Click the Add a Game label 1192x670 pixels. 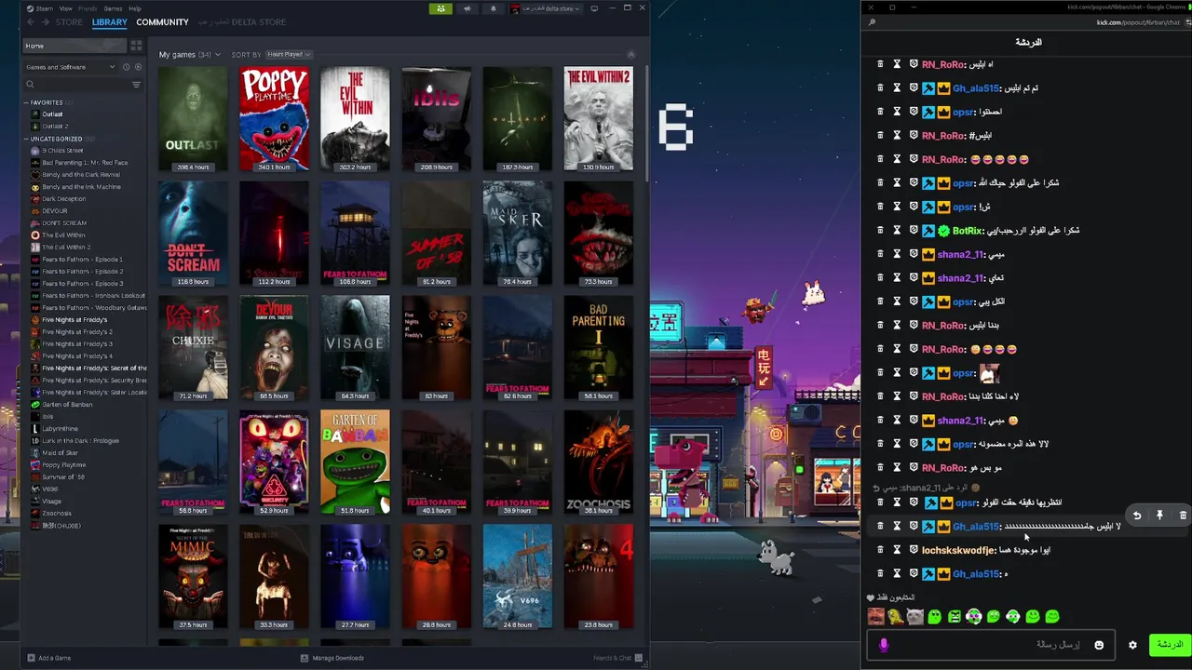[54, 658]
